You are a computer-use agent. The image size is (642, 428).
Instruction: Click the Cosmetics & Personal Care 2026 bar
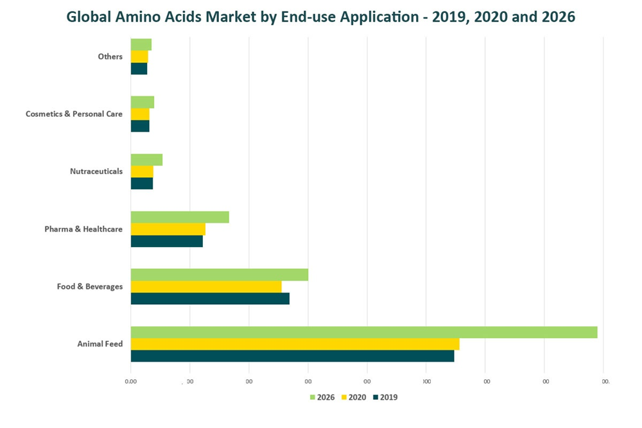click(142, 103)
